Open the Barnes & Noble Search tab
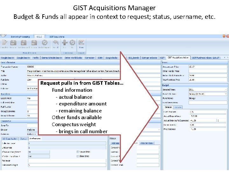The width and height of the screenshot is (229, 172). point(52,58)
